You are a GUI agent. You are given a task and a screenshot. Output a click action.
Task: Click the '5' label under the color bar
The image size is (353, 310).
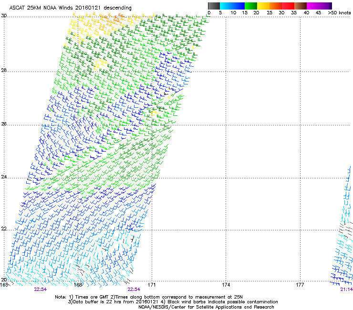220,13
